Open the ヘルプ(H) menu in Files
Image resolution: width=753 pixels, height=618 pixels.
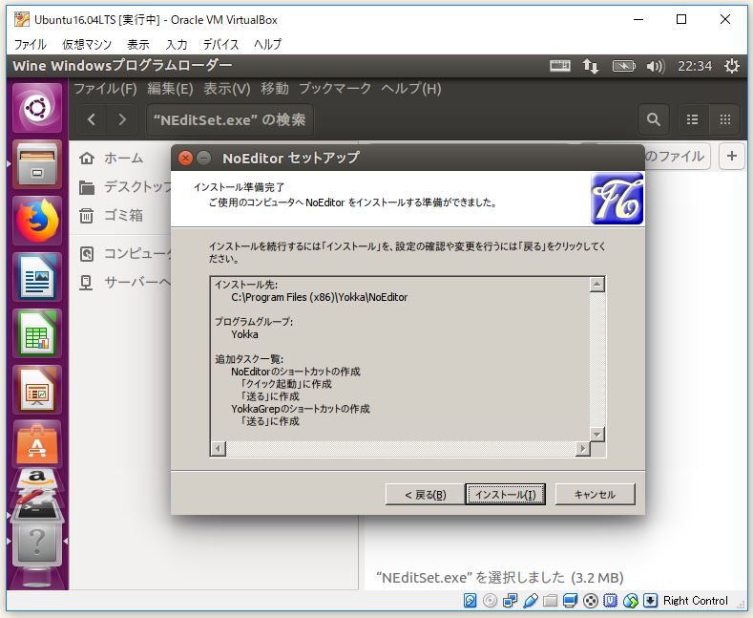point(411,89)
